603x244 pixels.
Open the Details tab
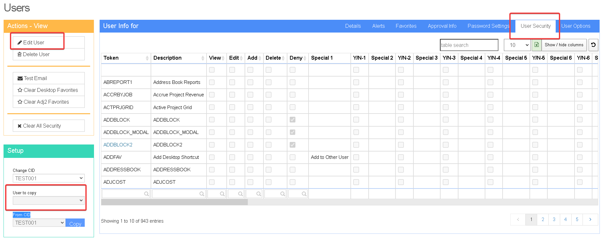pyautogui.click(x=353, y=26)
